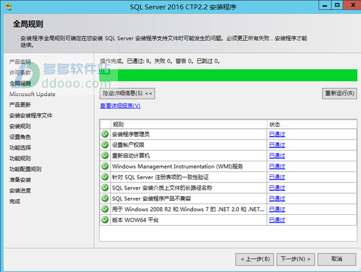Select the 完成 step in sidebar

pos(14,202)
